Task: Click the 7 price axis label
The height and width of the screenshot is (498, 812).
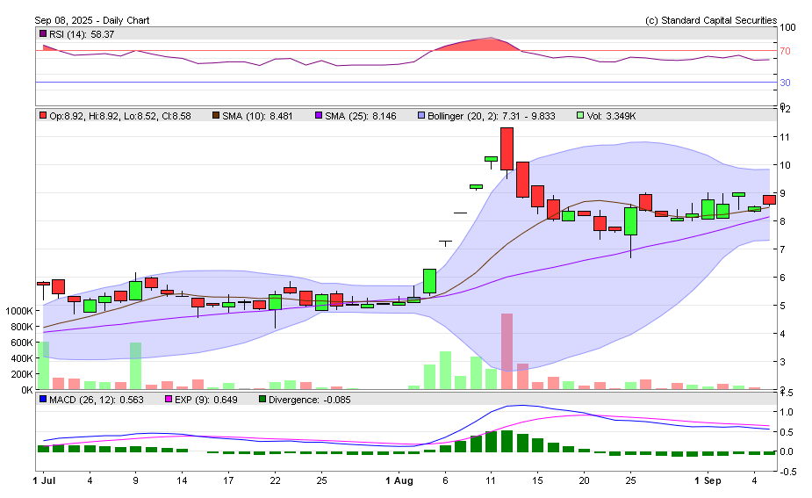Action: [x=782, y=249]
